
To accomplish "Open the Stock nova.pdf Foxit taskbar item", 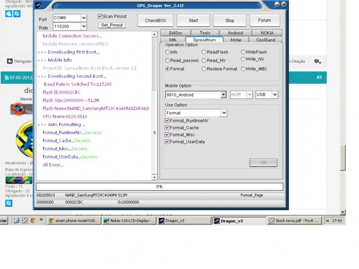I will click(x=294, y=221).
